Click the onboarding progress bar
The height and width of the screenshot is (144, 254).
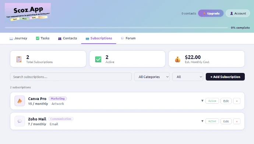(x=116, y=27)
